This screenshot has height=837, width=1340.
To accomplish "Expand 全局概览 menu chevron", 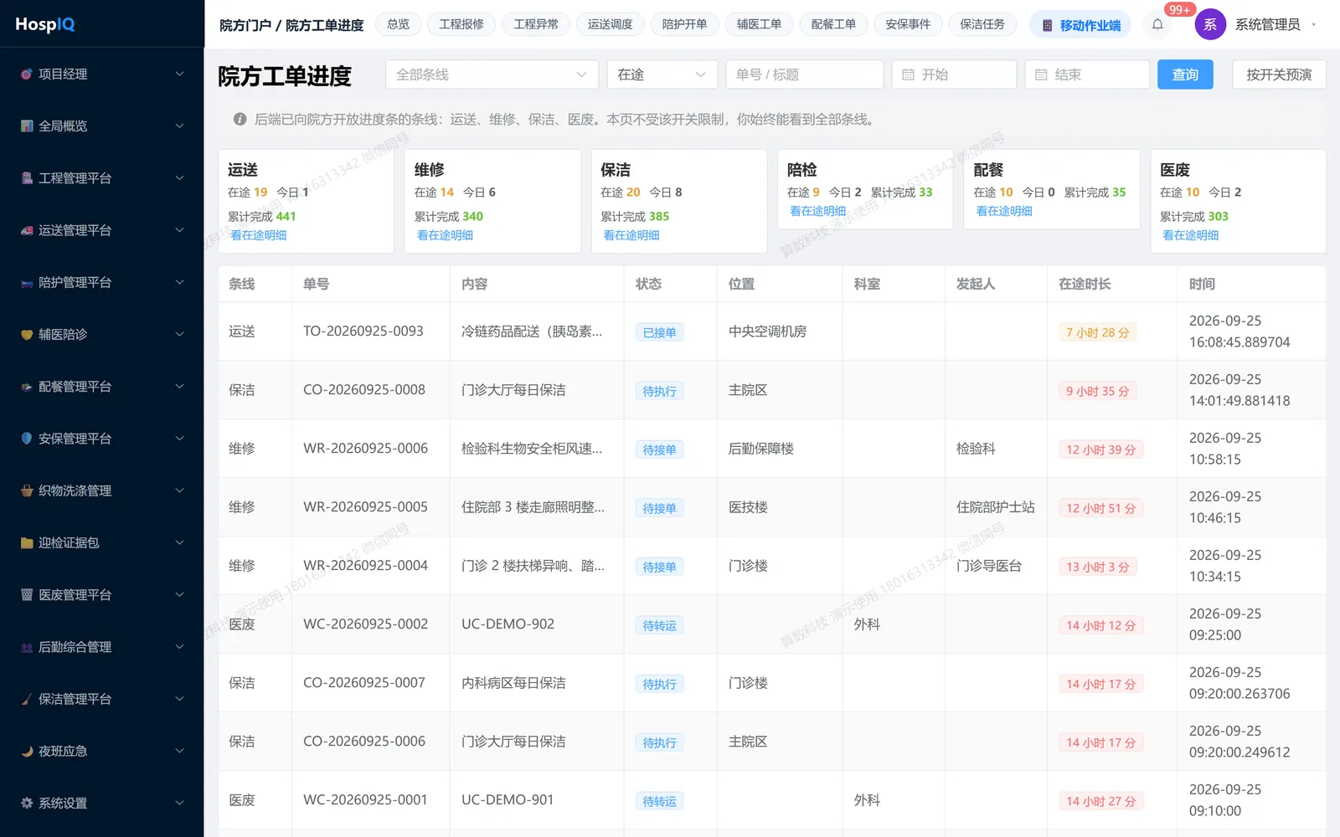I will point(179,126).
